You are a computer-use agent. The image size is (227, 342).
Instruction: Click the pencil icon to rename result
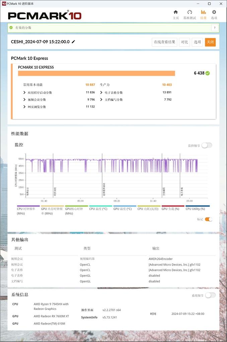tap(73, 42)
